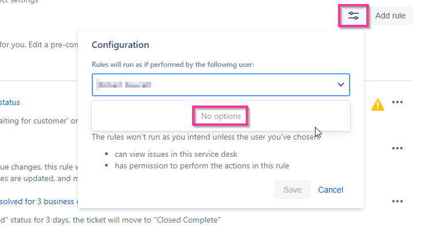Click the Add rule button
The width and height of the screenshot is (443, 237).
(x=390, y=16)
